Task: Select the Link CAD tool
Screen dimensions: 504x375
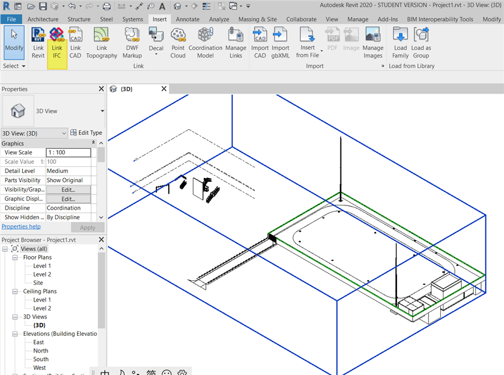Action: (x=75, y=43)
